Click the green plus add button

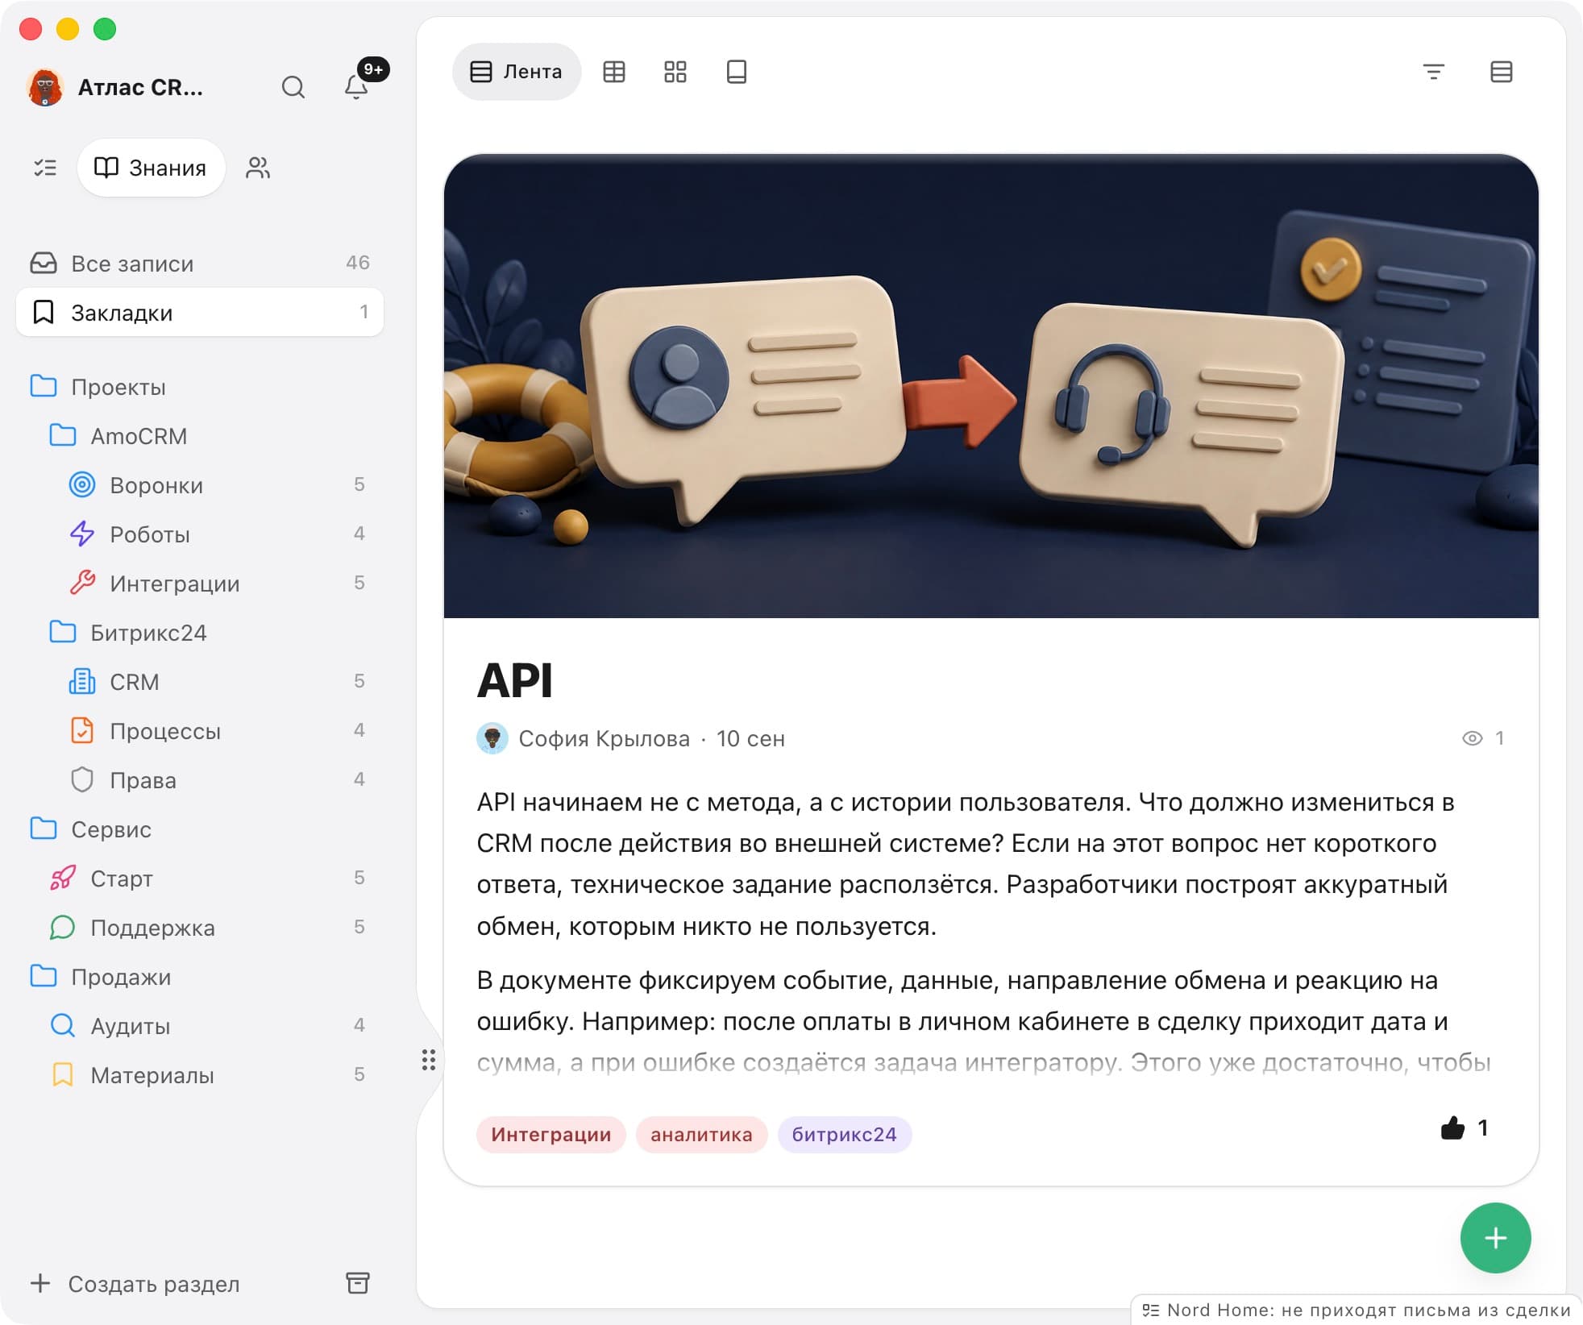pyautogui.click(x=1495, y=1238)
